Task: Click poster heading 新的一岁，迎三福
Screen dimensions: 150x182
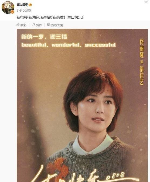Action: 44,37
